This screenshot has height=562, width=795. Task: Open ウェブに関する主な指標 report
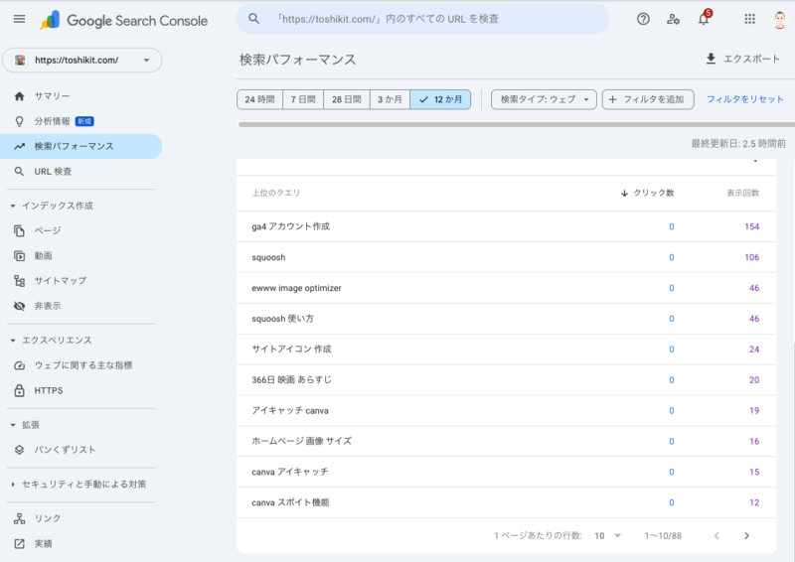pyautogui.click(x=81, y=365)
